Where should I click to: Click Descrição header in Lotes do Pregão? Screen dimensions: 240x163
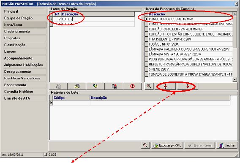click(98, 14)
